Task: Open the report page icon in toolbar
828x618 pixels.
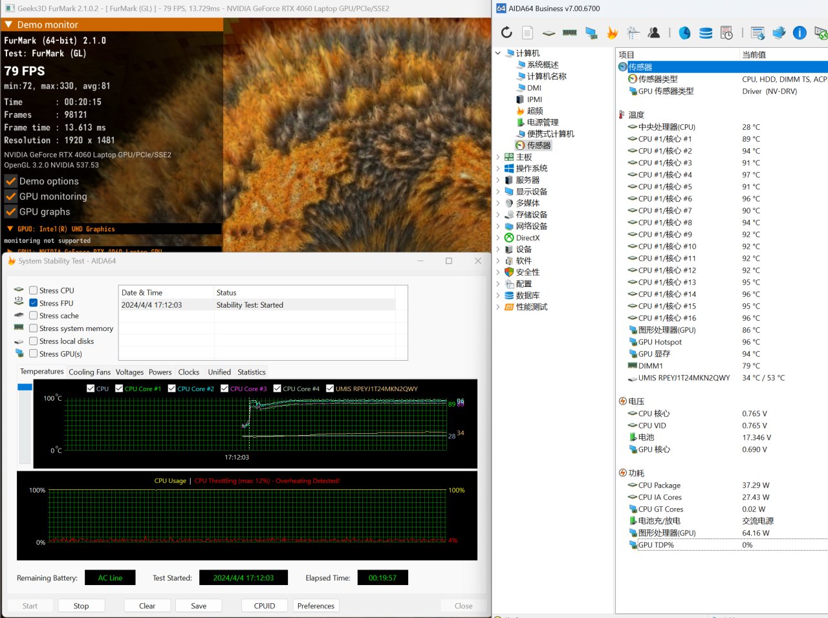Action: 528,32
